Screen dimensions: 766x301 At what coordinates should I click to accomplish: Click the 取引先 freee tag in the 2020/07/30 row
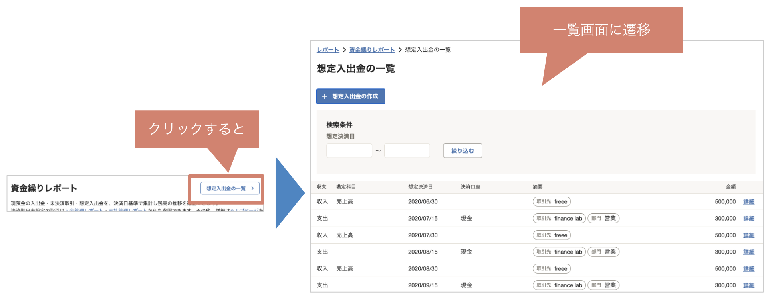[552, 235]
